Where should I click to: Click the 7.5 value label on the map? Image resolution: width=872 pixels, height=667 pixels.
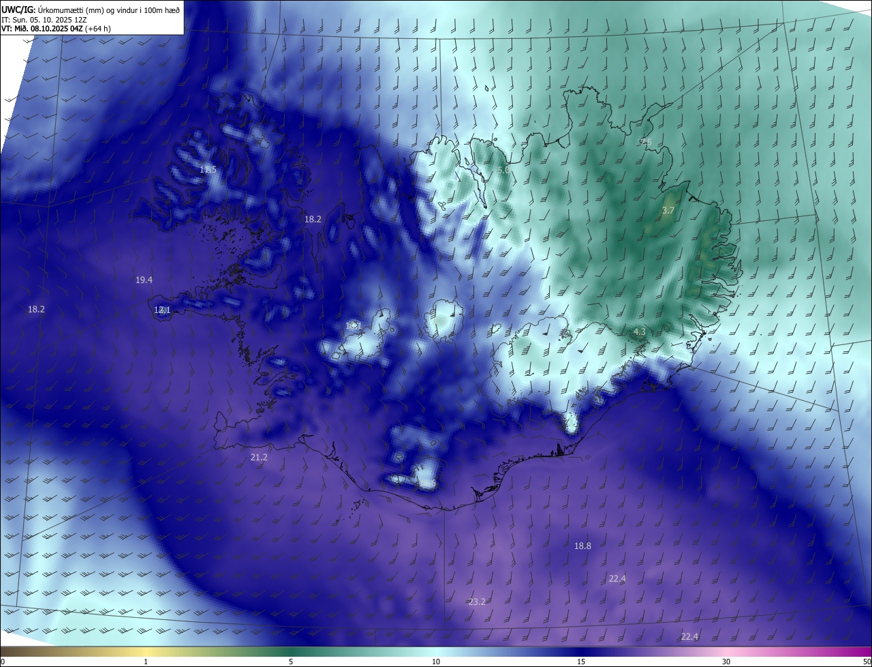(646, 142)
